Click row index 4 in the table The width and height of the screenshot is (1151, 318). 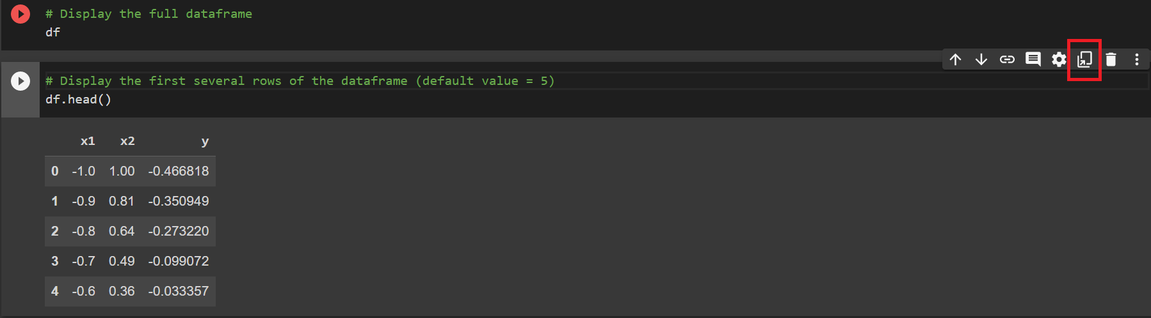point(55,291)
